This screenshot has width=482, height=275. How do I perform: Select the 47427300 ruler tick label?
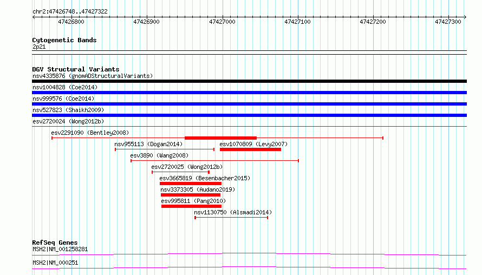coord(448,22)
